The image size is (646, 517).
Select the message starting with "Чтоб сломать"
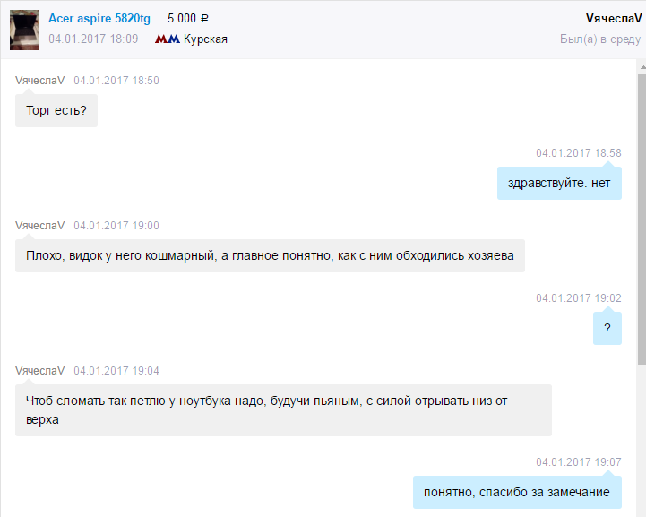pos(283,410)
